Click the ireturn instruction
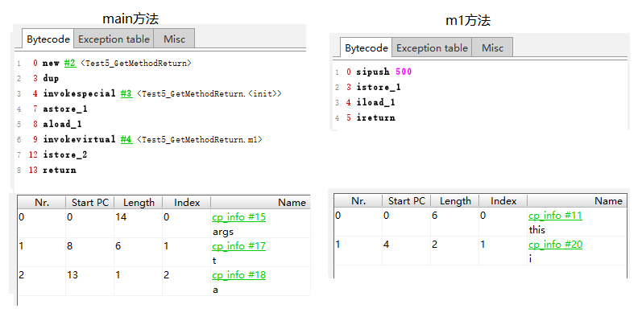 pyautogui.click(x=376, y=117)
